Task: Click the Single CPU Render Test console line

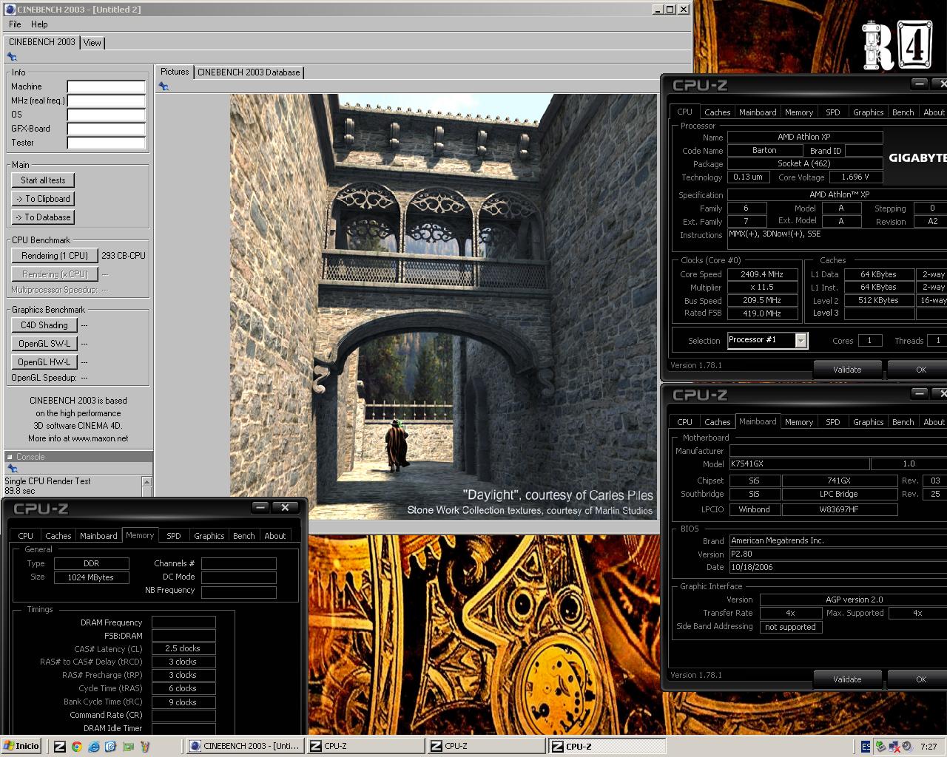Action: pyautogui.click(x=47, y=481)
